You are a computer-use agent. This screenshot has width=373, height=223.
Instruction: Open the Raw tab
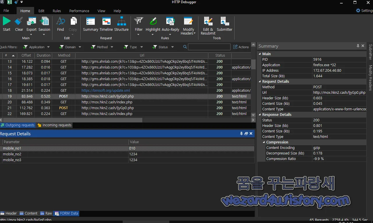tap(46, 213)
